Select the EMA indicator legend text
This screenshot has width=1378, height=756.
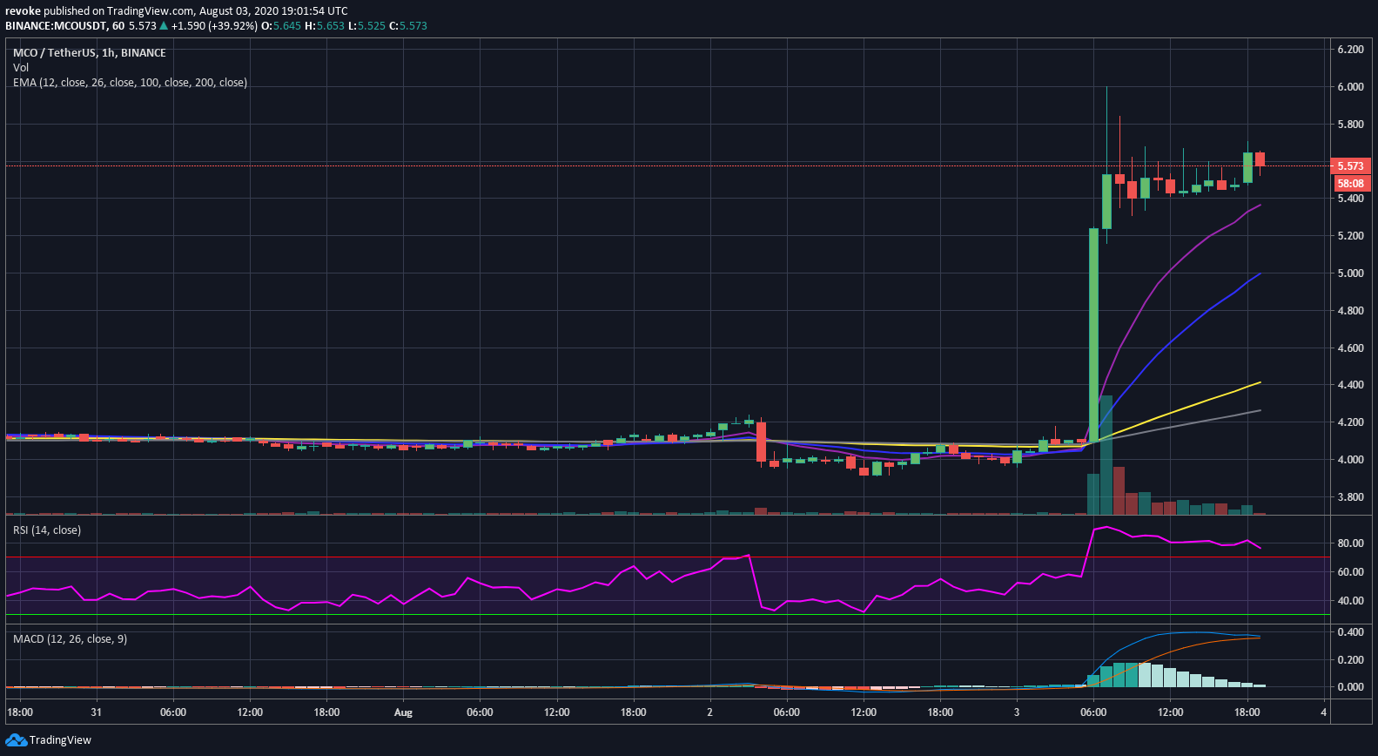(x=130, y=83)
